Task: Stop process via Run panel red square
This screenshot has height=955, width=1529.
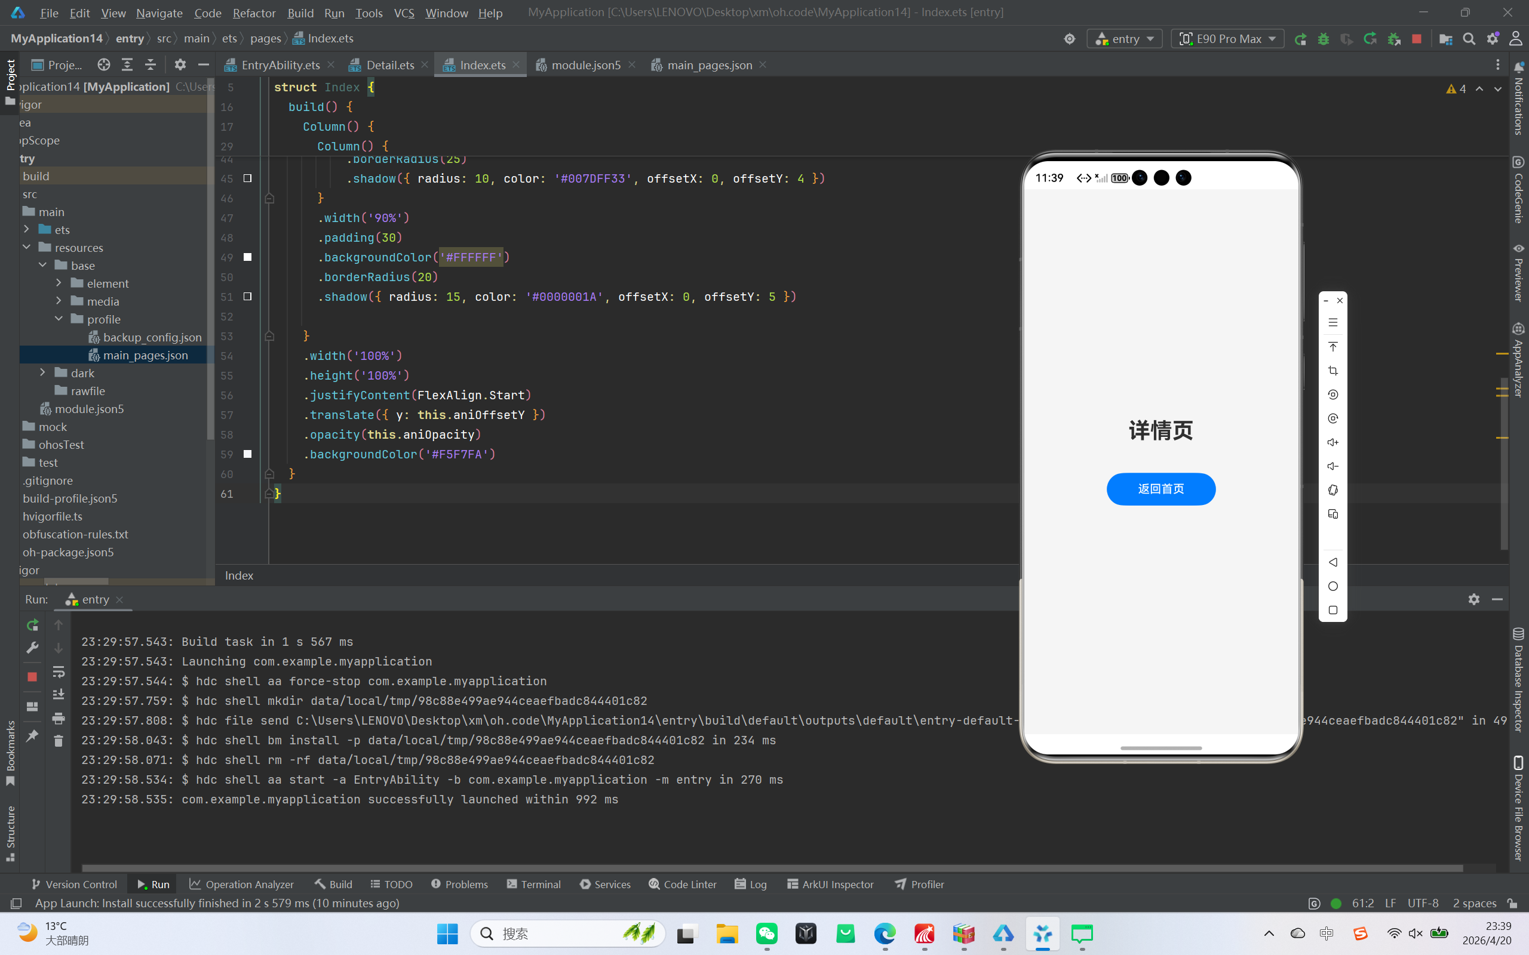Action: tap(32, 676)
